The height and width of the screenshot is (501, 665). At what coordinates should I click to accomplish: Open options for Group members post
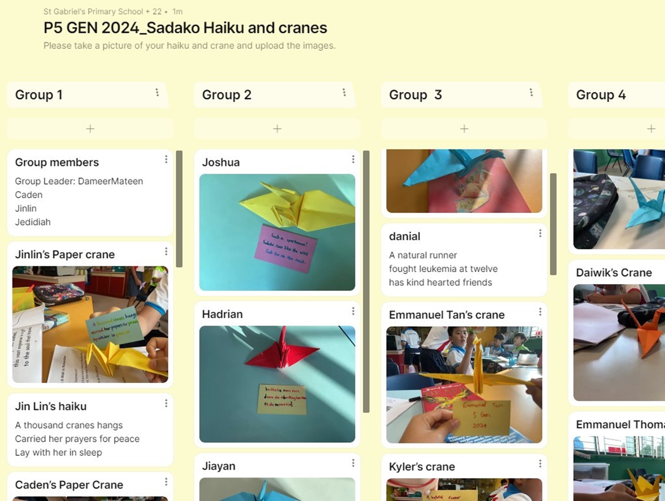pos(166,159)
